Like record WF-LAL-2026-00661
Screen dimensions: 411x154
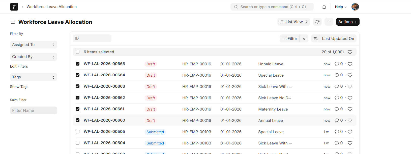pos(350,109)
